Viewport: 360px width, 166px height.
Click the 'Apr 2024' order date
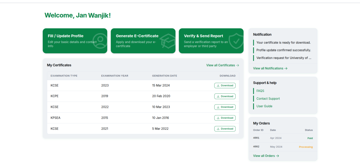point(276,138)
